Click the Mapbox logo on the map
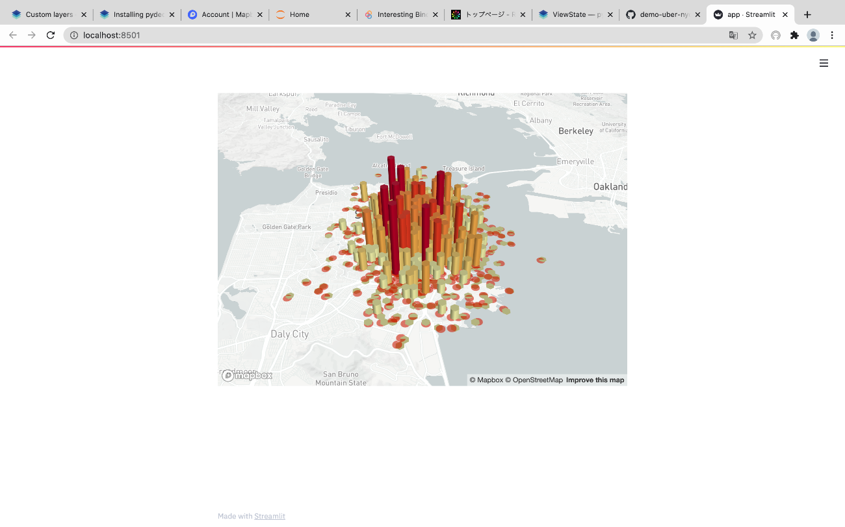 [x=247, y=375]
